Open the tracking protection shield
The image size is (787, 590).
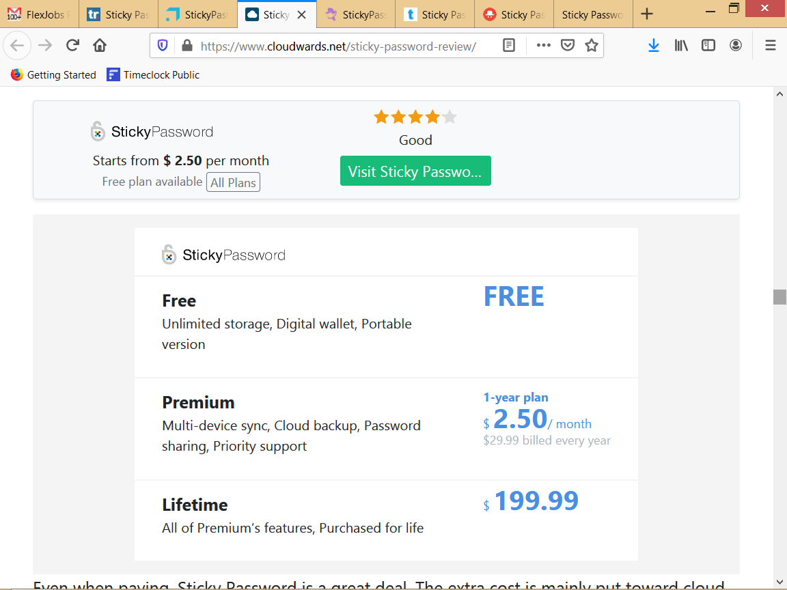pyautogui.click(x=163, y=46)
